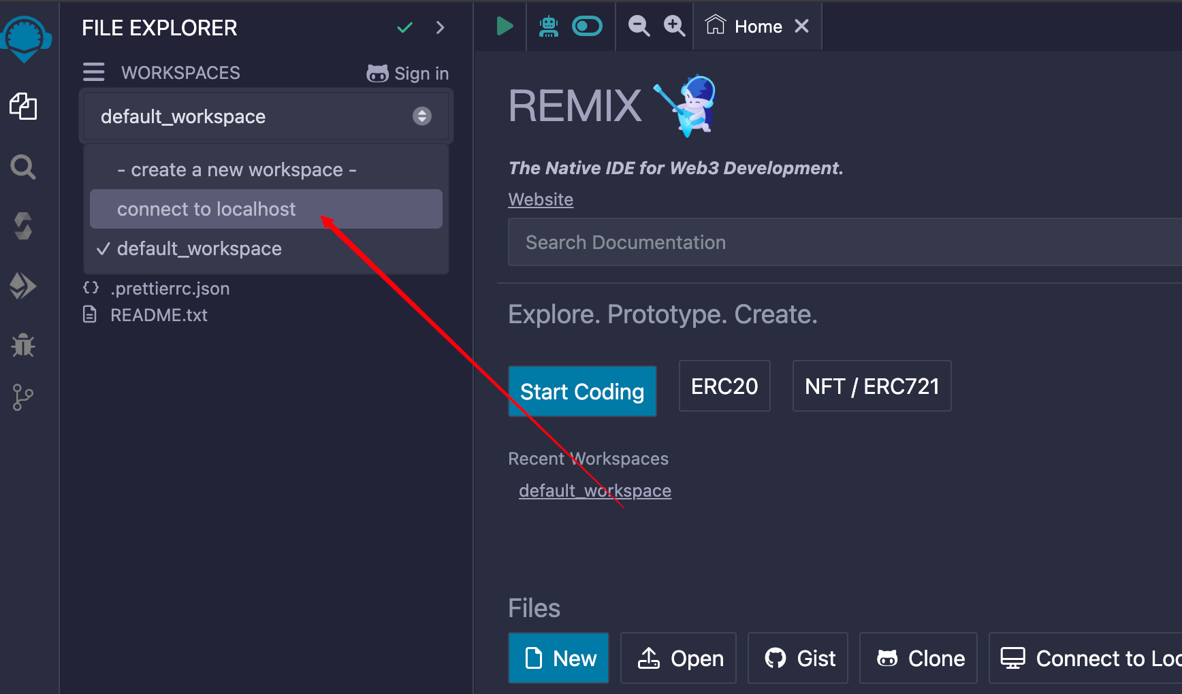Click the Open file button

(x=679, y=658)
